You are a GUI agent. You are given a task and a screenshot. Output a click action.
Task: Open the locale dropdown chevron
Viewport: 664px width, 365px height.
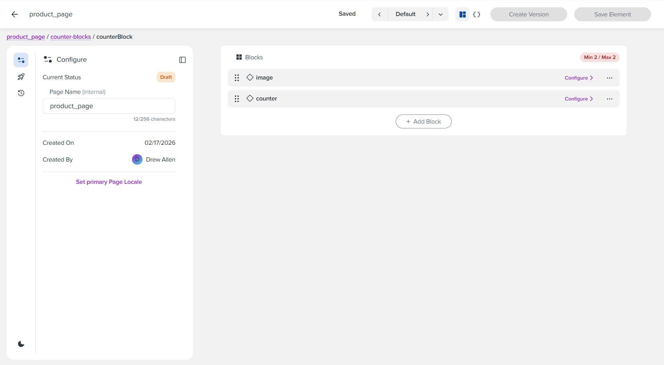pyautogui.click(x=440, y=14)
